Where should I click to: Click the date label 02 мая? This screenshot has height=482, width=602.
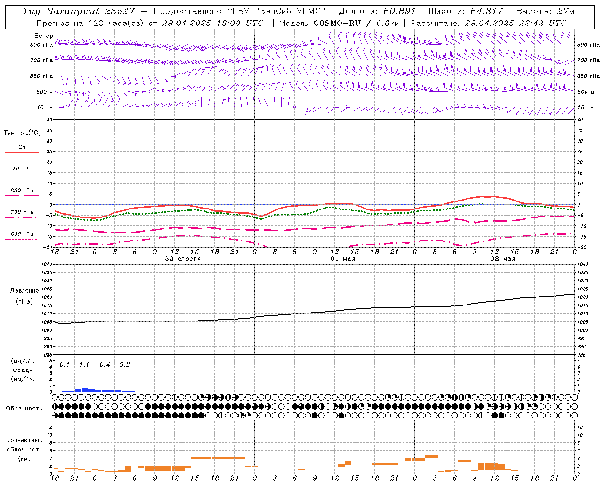coord(503,258)
